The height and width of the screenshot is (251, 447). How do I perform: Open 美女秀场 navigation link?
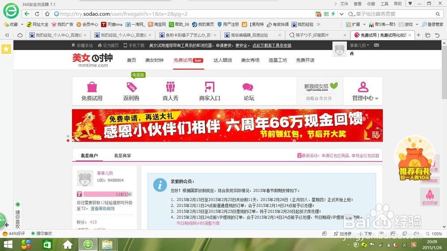click(250, 60)
